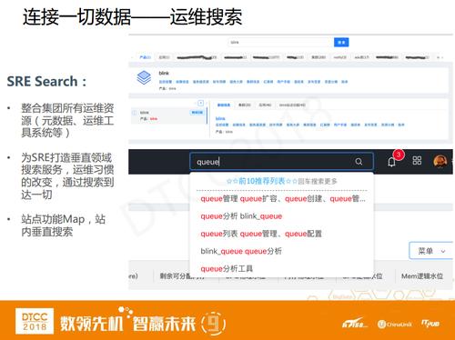Click the small square icon above blink list item

[200, 103]
